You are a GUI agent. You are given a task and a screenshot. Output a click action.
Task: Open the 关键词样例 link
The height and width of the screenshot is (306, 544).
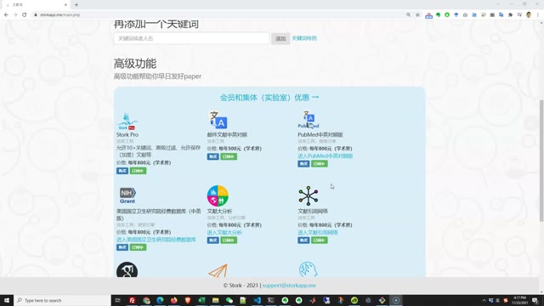pyautogui.click(x=304, y=38)
